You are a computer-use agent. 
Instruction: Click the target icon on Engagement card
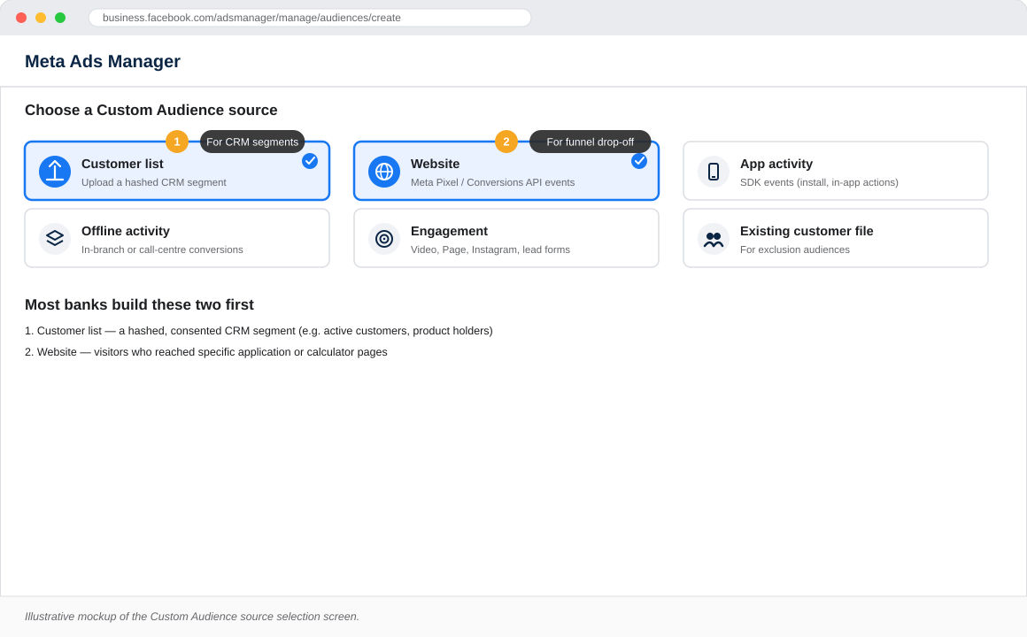click(x=384, y=238)
